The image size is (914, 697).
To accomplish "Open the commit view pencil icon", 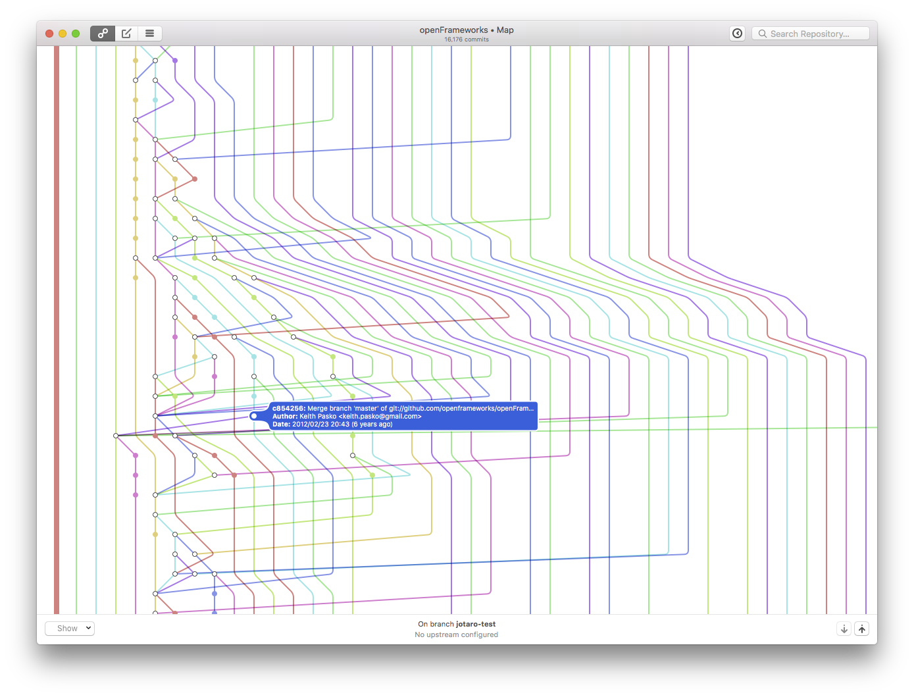I will [126, 34].
